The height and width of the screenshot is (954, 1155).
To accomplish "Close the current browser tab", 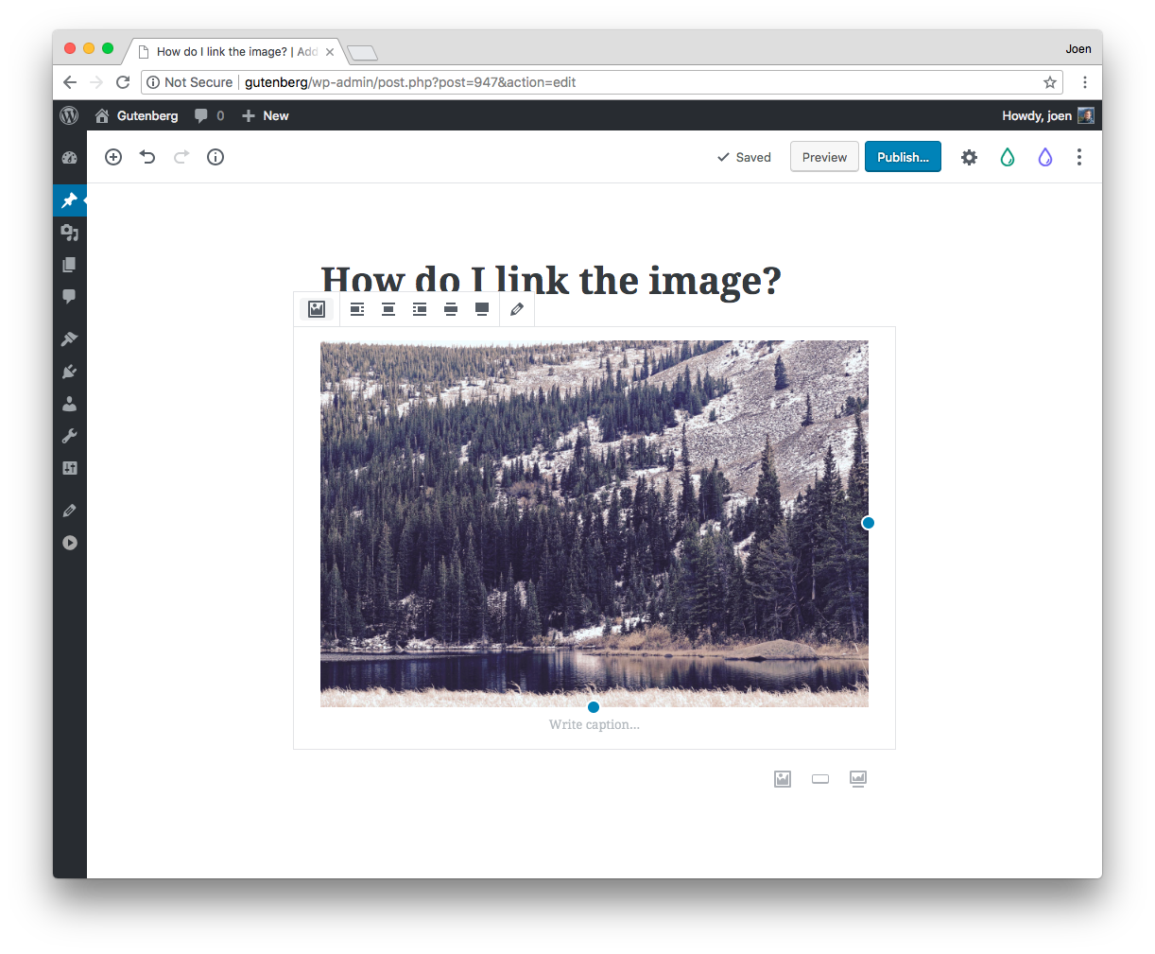I will (x=330, y=52).
